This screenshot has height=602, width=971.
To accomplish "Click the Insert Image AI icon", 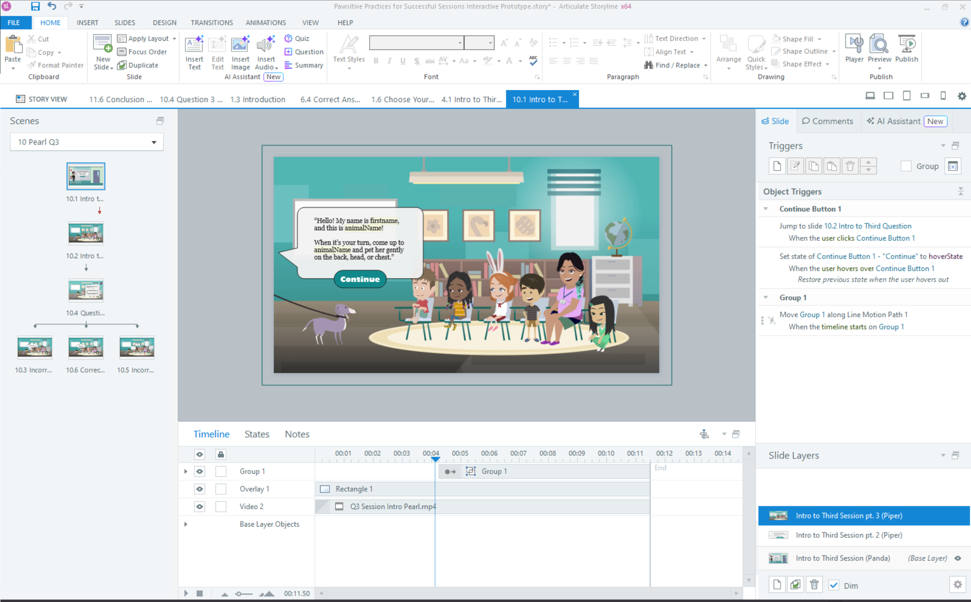I will 240,45.
